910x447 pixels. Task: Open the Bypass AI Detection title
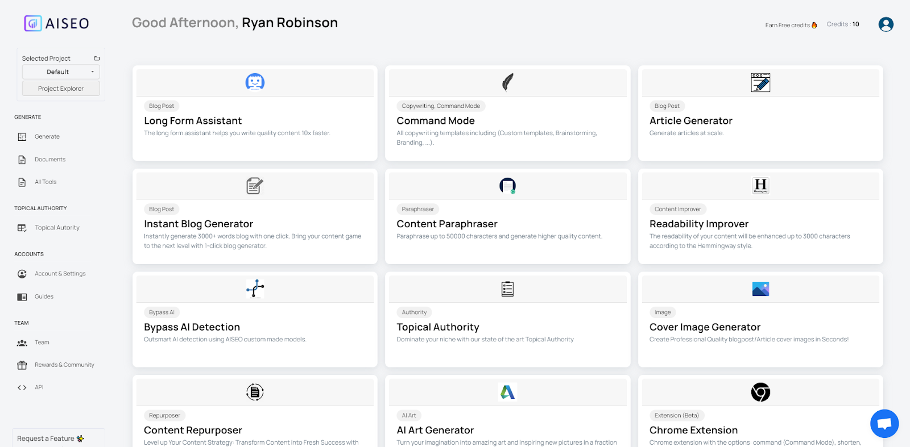(192, 327)
